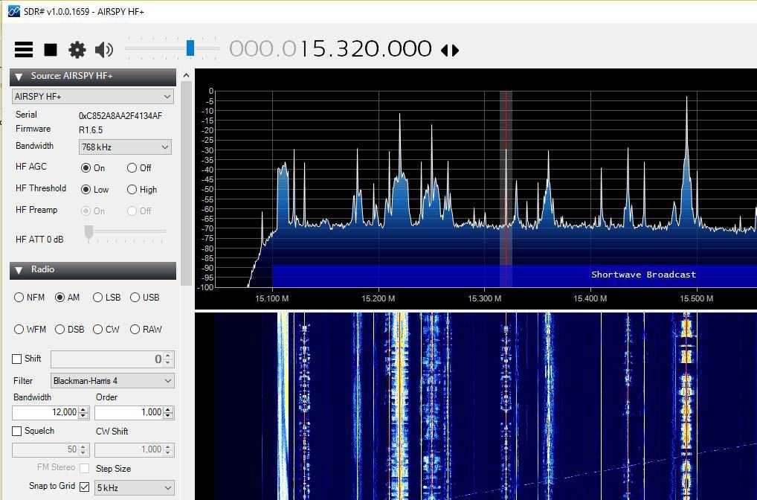Open the AIRSPY HF+ source device dropdown

[x=93, y=97]
